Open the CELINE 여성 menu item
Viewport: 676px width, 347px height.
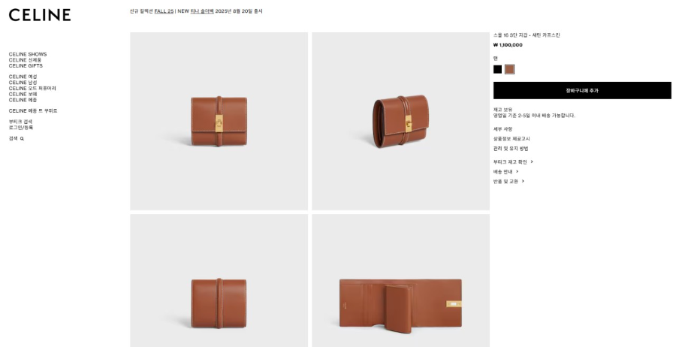[x=23, y=77]
